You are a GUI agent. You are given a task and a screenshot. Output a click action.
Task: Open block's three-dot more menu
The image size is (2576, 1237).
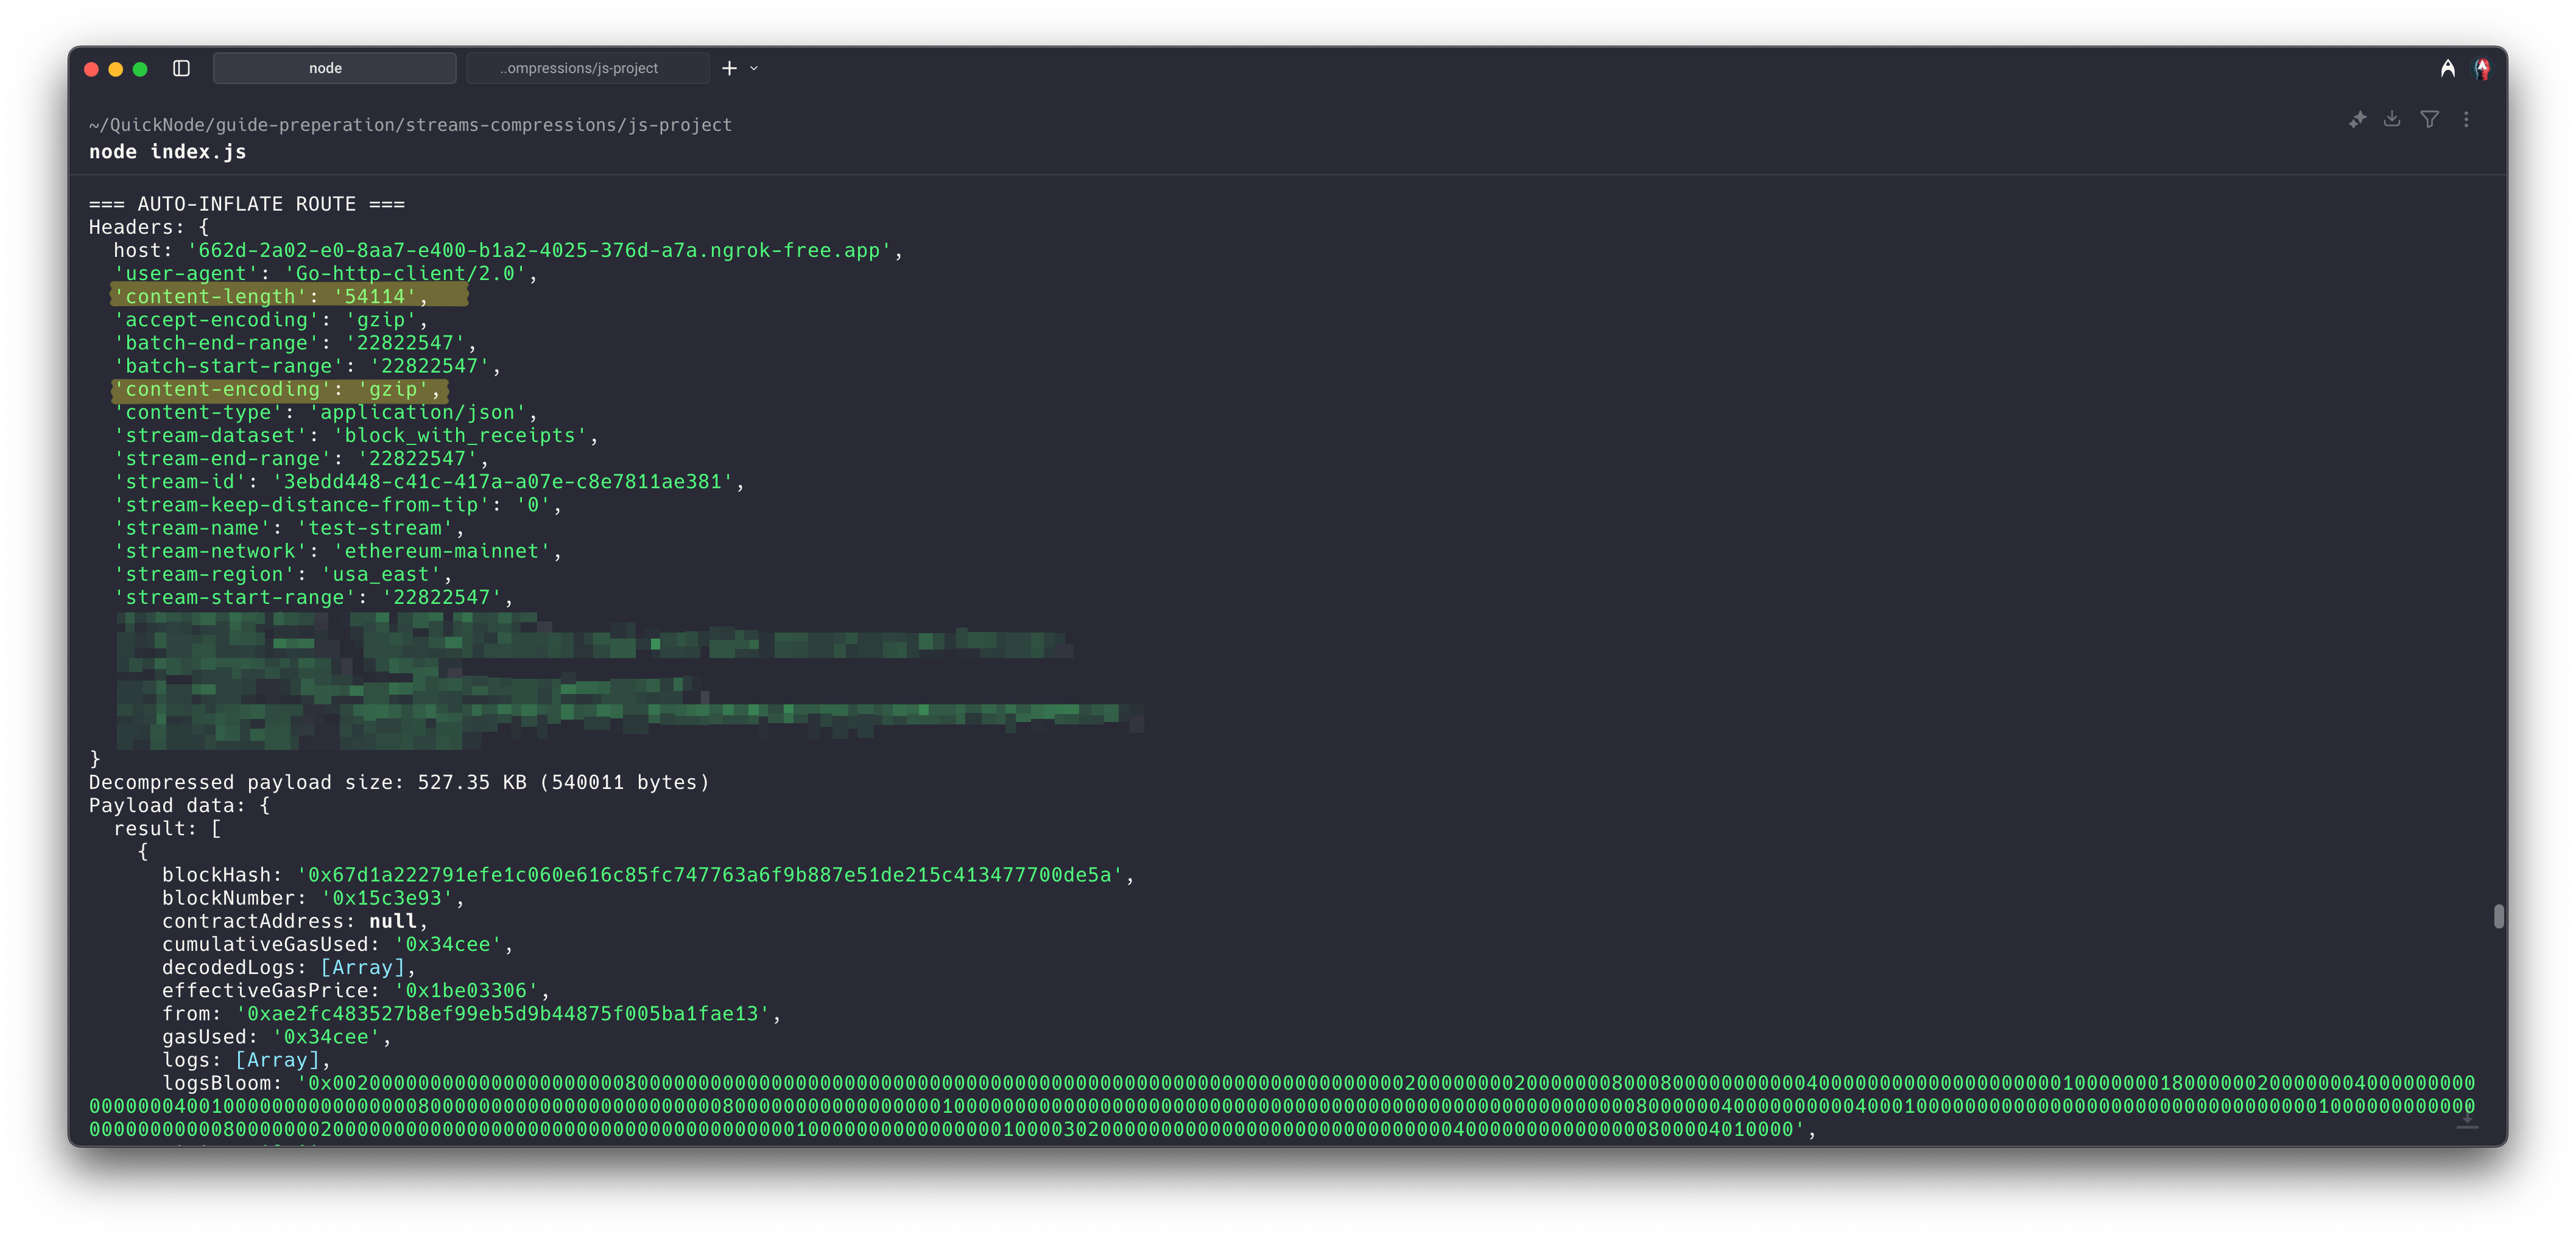tap(2466, 119)
